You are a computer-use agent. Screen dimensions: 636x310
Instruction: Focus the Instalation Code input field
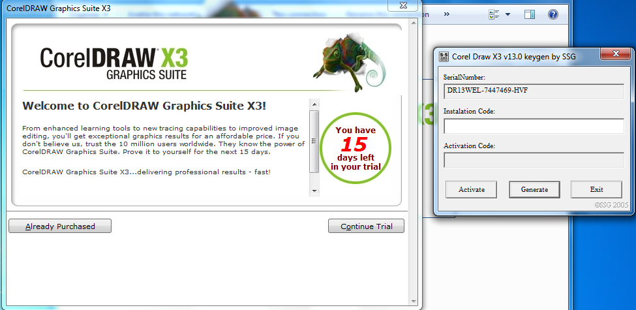[534, 126]
